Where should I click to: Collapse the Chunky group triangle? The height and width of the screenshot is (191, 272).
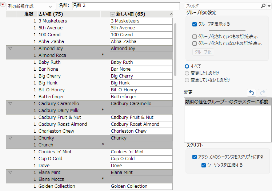tap(10, 138)
